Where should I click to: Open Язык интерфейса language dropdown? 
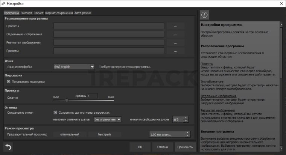(x=92, y=67)
